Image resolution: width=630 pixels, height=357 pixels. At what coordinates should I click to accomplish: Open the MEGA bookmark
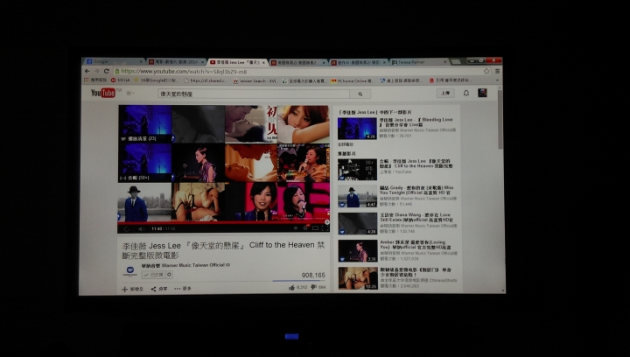[121, 80]
